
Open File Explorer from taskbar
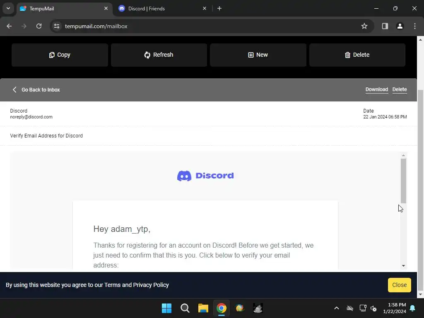click(203, 308)
